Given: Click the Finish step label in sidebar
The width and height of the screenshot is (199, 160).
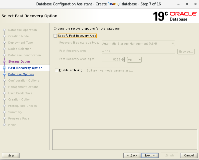Looking at the screenshot, I should [x=12, y=125].
